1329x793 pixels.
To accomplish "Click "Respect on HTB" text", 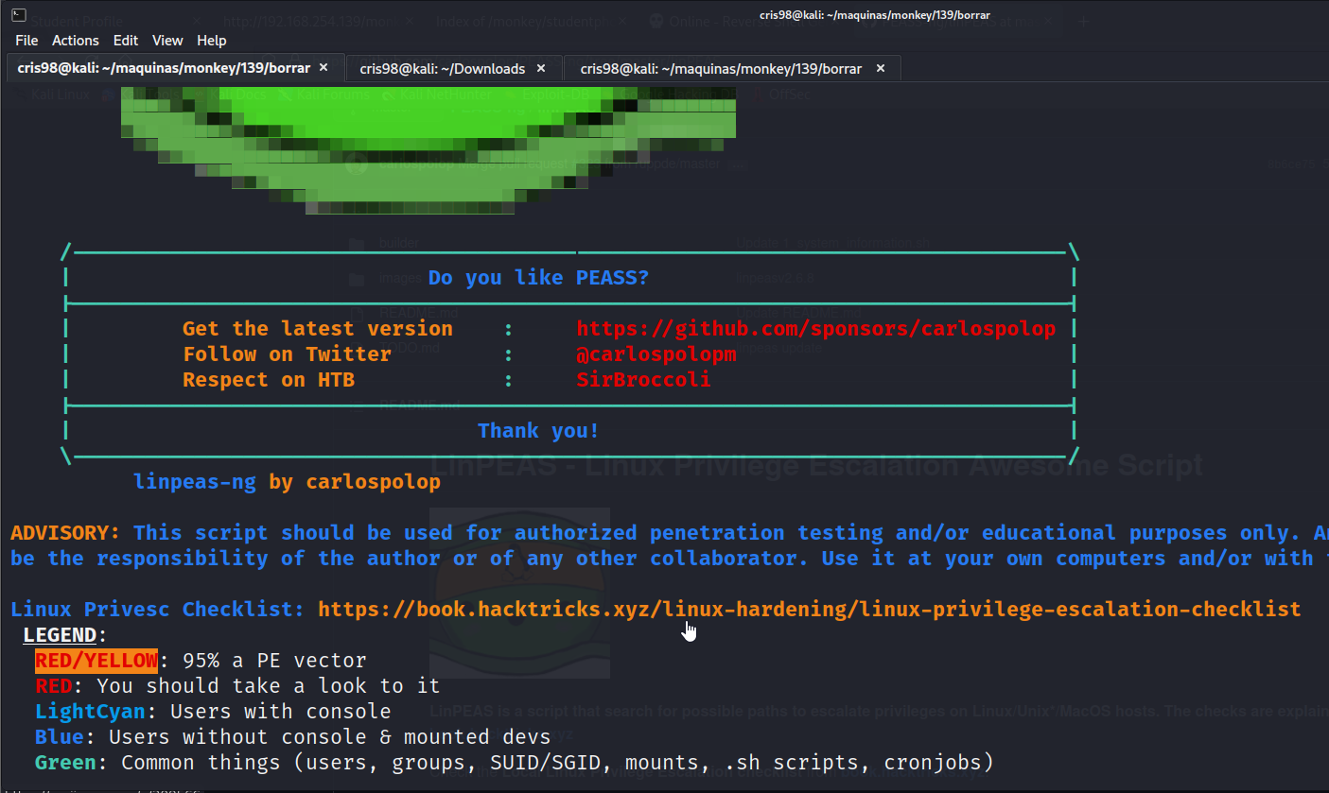I will pos(269,380).
